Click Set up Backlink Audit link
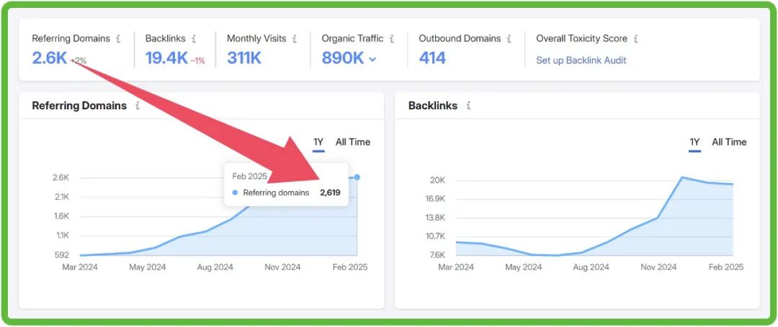The width and height of the screenshot is (778, 327). tap(581, 60)
